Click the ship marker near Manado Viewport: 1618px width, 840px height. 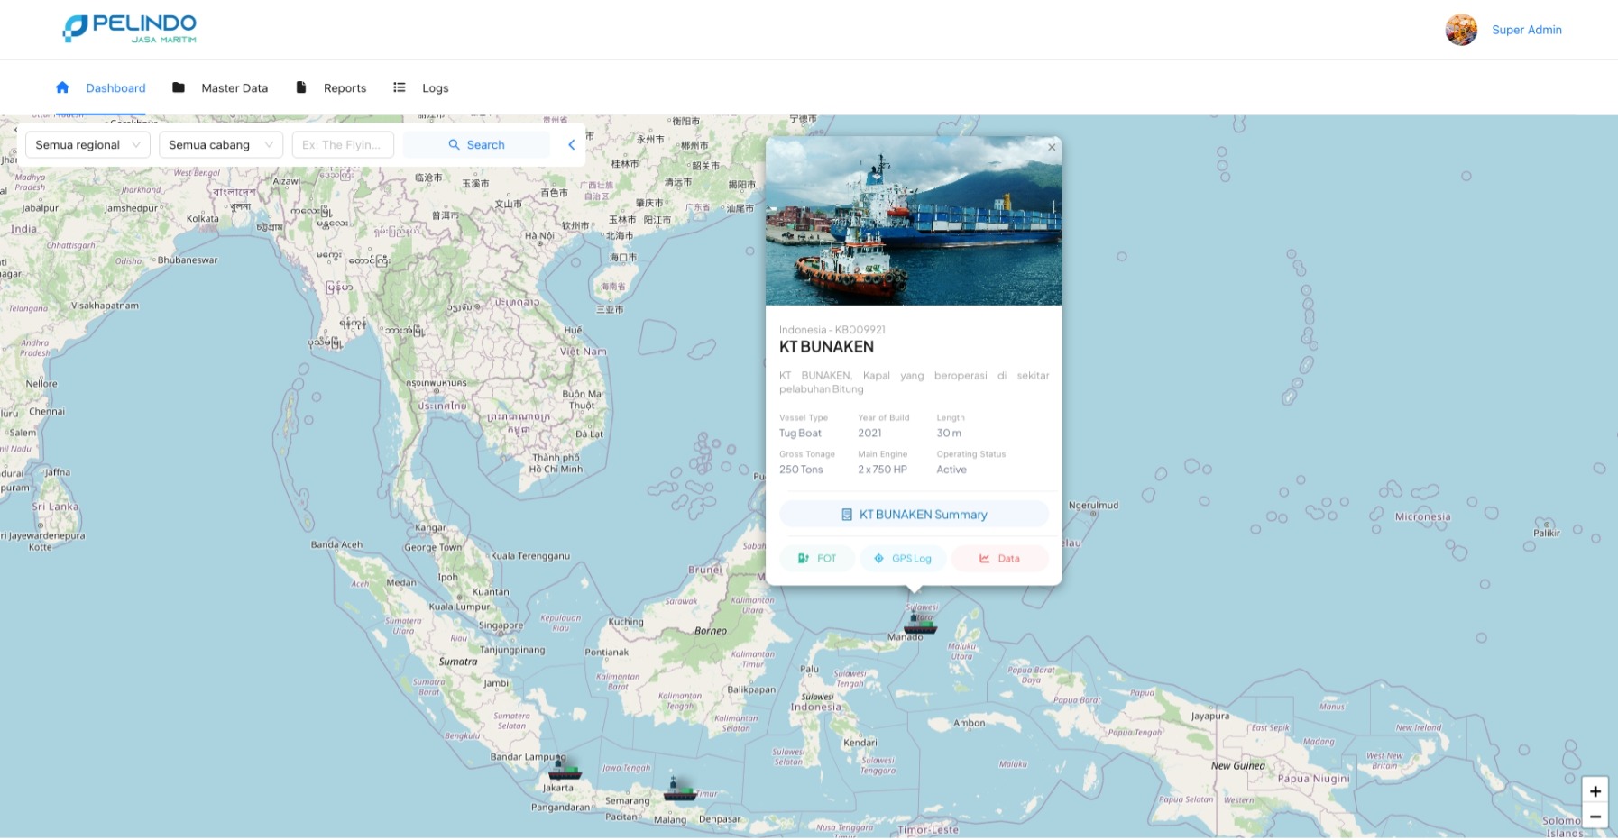point(920,625)
